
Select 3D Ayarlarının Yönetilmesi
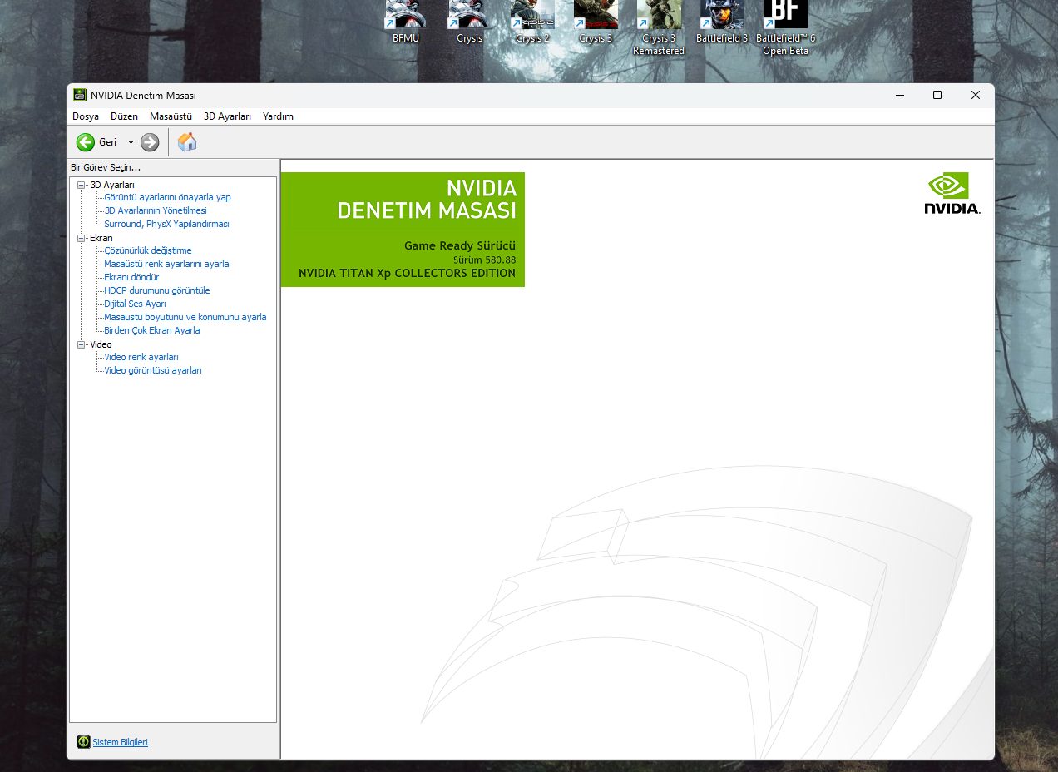pos(156,211)
